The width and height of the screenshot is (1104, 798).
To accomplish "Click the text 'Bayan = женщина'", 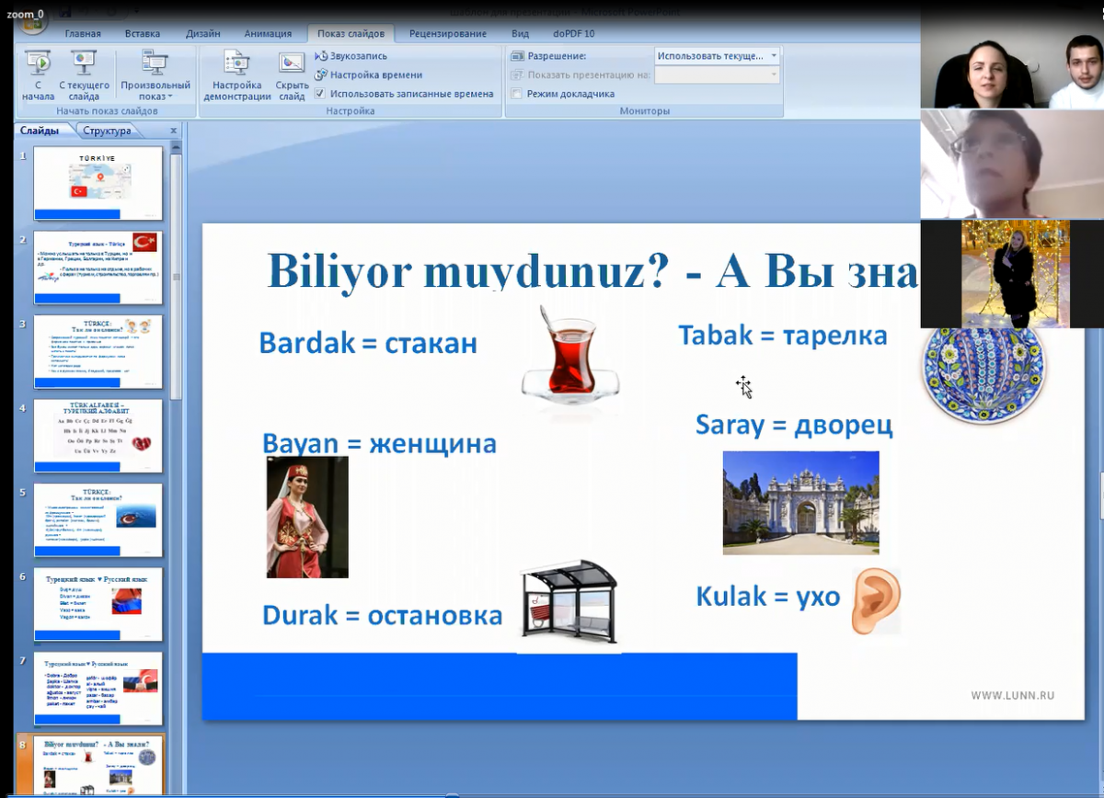I will (x=379, y=444).
